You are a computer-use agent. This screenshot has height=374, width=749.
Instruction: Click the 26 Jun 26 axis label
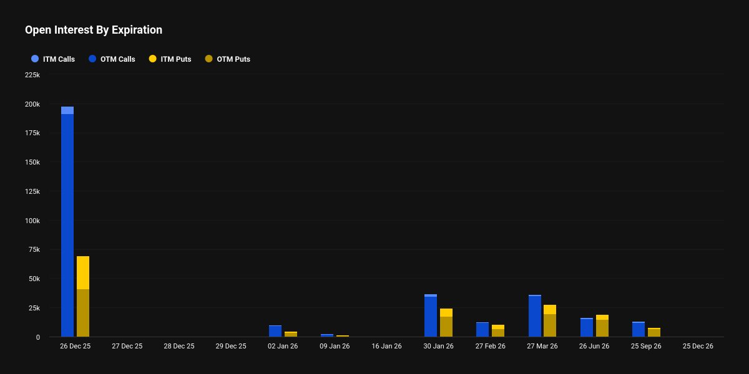coord(594,346)
